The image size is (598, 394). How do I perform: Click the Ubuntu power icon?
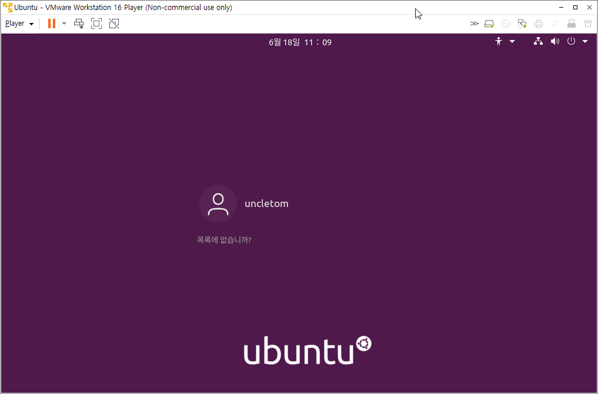pyautogui.click(x=571, y=41)
